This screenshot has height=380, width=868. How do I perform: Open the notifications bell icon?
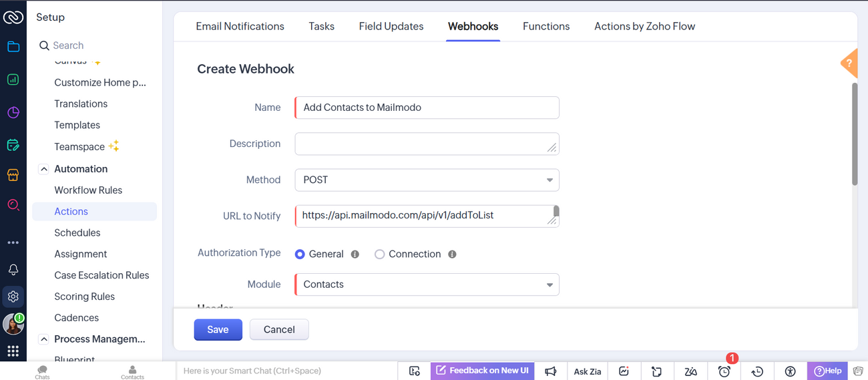click(13, 270)
